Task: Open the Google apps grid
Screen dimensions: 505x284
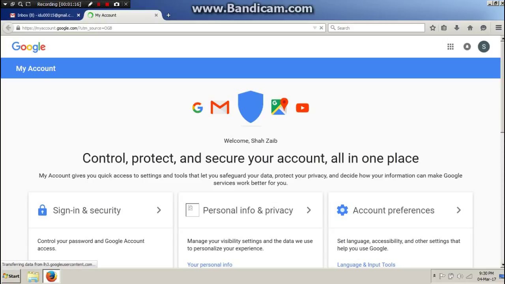Action: point(450,47)
